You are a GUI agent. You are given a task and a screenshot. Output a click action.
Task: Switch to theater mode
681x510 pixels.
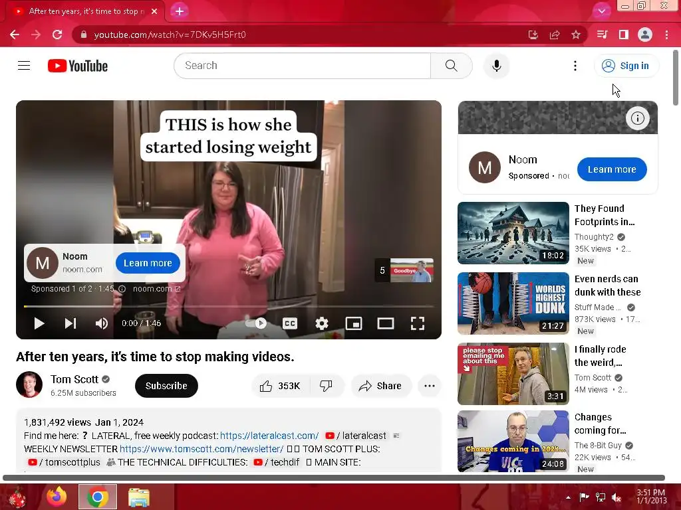(386, 323)
